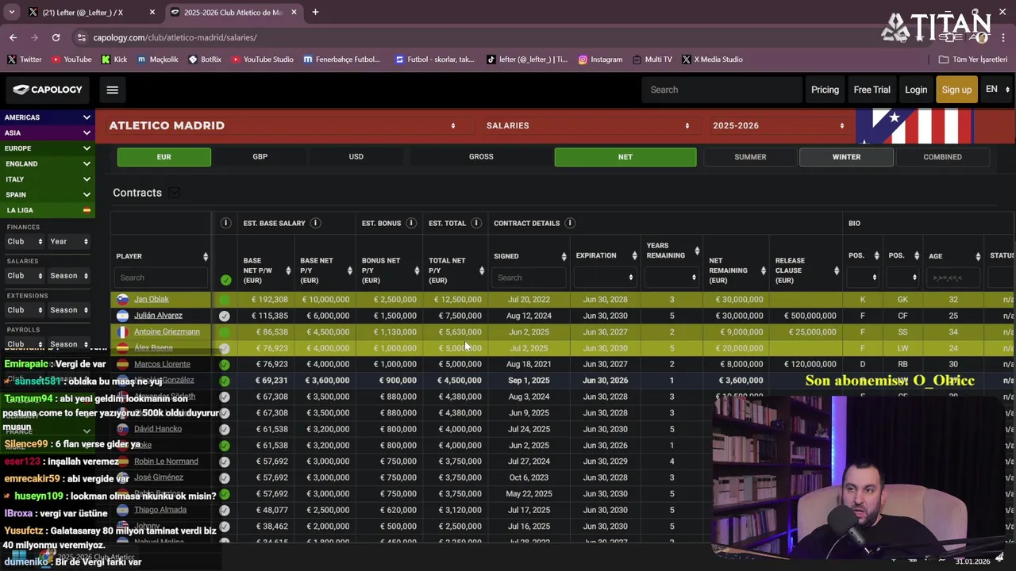Select La Liga in sidebar

47,210
